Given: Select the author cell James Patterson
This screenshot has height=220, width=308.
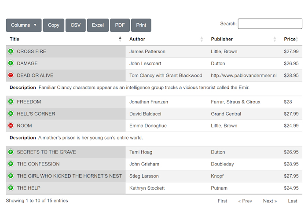Looking at the screenshot, I should [x=166, y=51].
